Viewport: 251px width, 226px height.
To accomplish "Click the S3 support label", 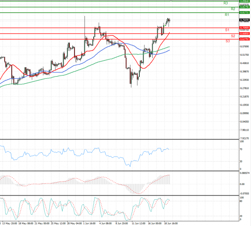I will point(228,41).
